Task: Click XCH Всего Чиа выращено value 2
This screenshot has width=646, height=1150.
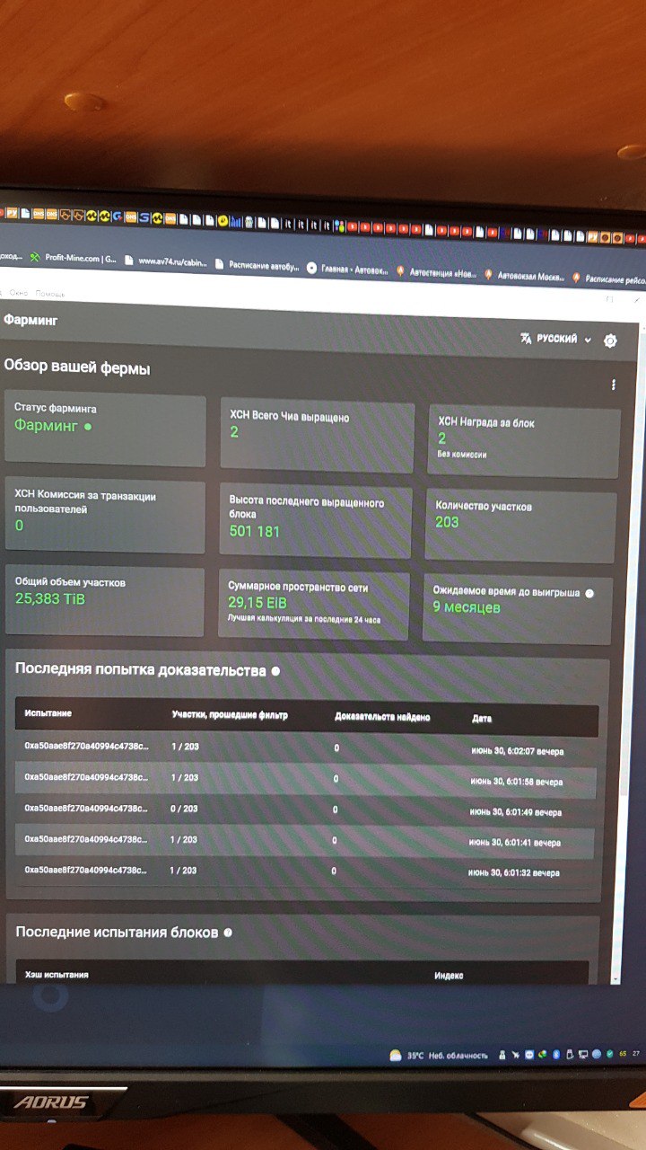Action: click(234, 433)
